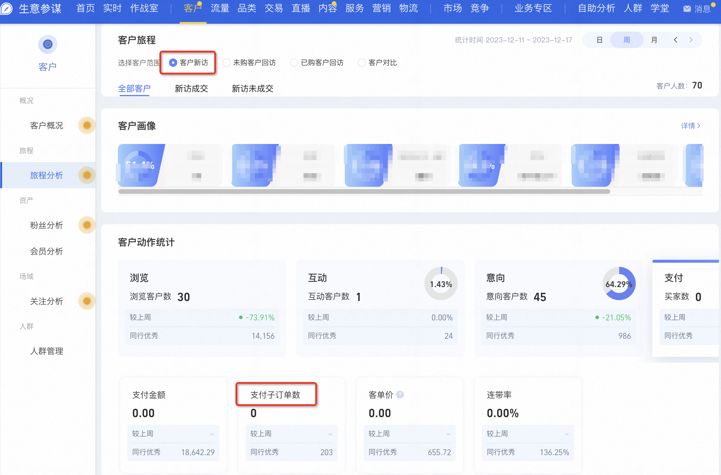Image resolution: width=721 pixels, height=475 pixels.
Task: Open 品类 in the top navigation
Action: (247, 8)
